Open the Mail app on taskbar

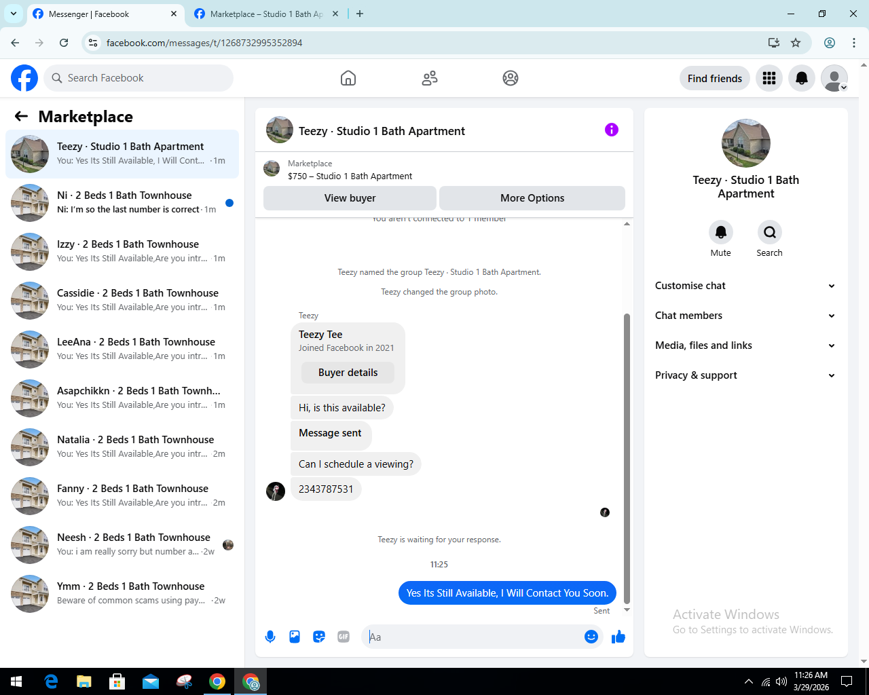(151, 681)
